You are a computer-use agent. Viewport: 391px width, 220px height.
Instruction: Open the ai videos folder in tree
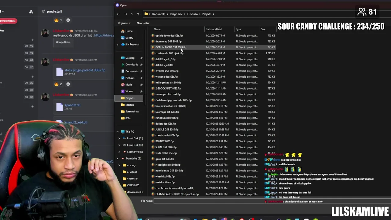coord(130,172)
